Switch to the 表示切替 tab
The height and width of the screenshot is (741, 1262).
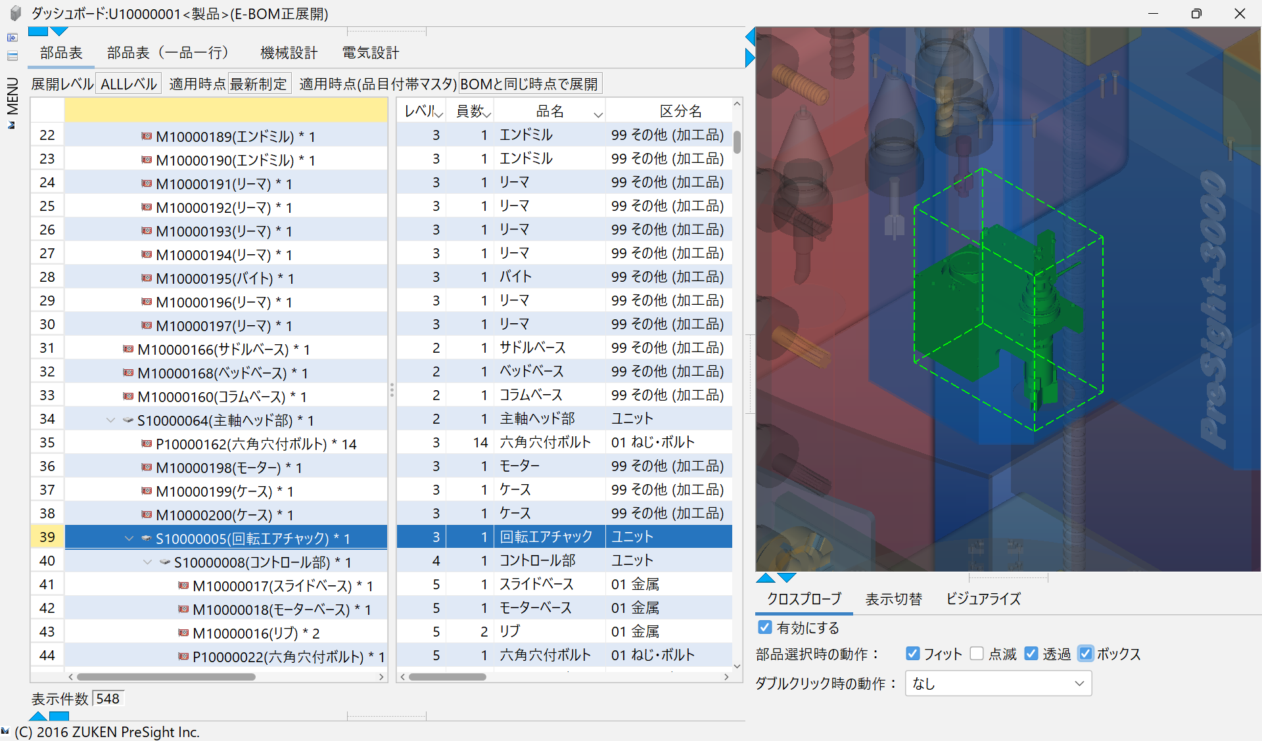(894, 598)
